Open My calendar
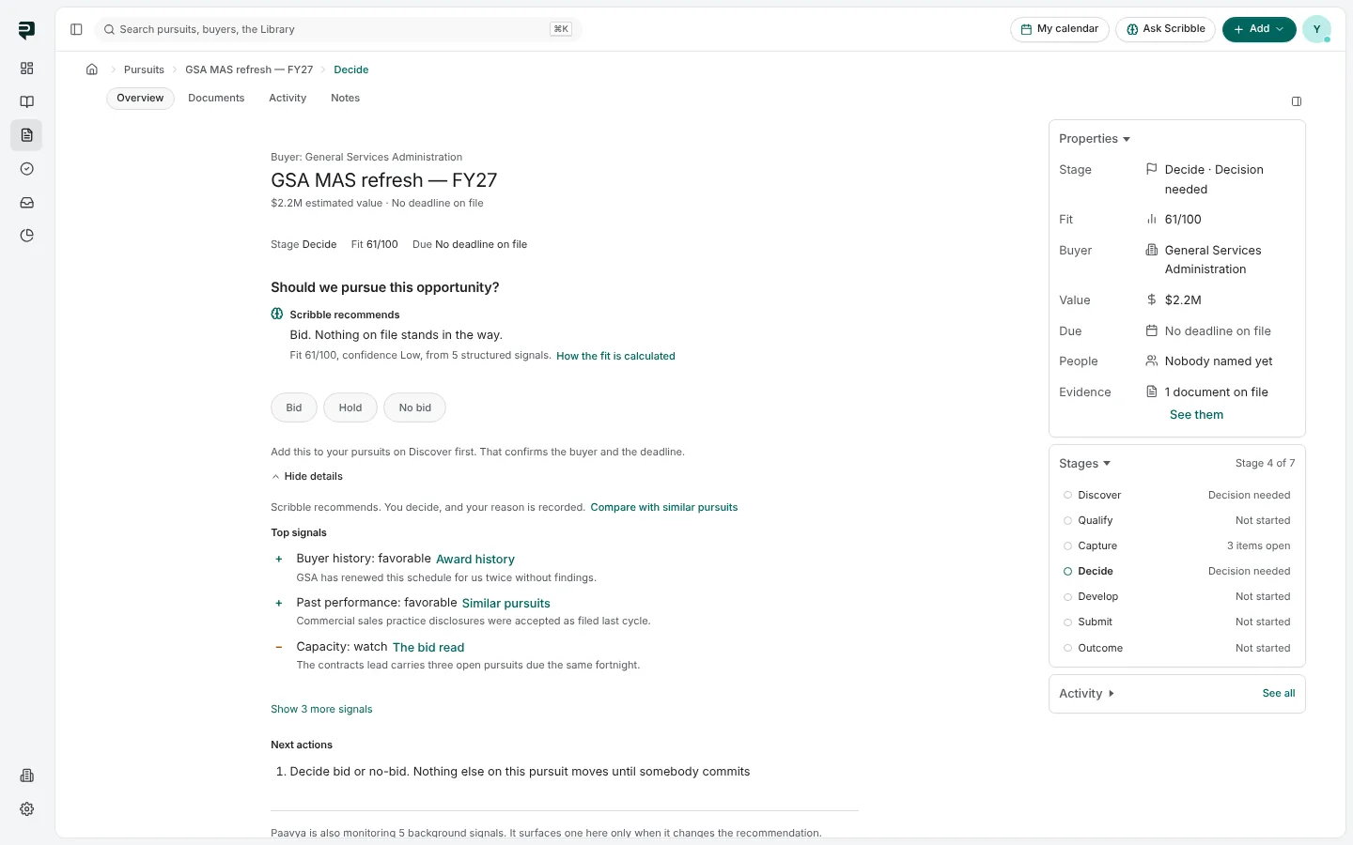The height and width of the screenshot is (845, 1353). [x=1060, y=29]
